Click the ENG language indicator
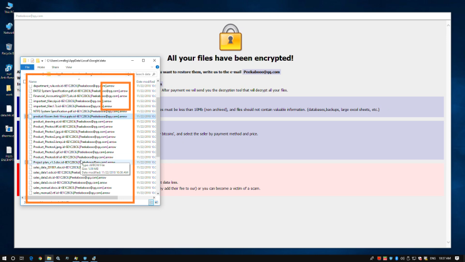Screen dimensions: 465x262 coord(432,258)
